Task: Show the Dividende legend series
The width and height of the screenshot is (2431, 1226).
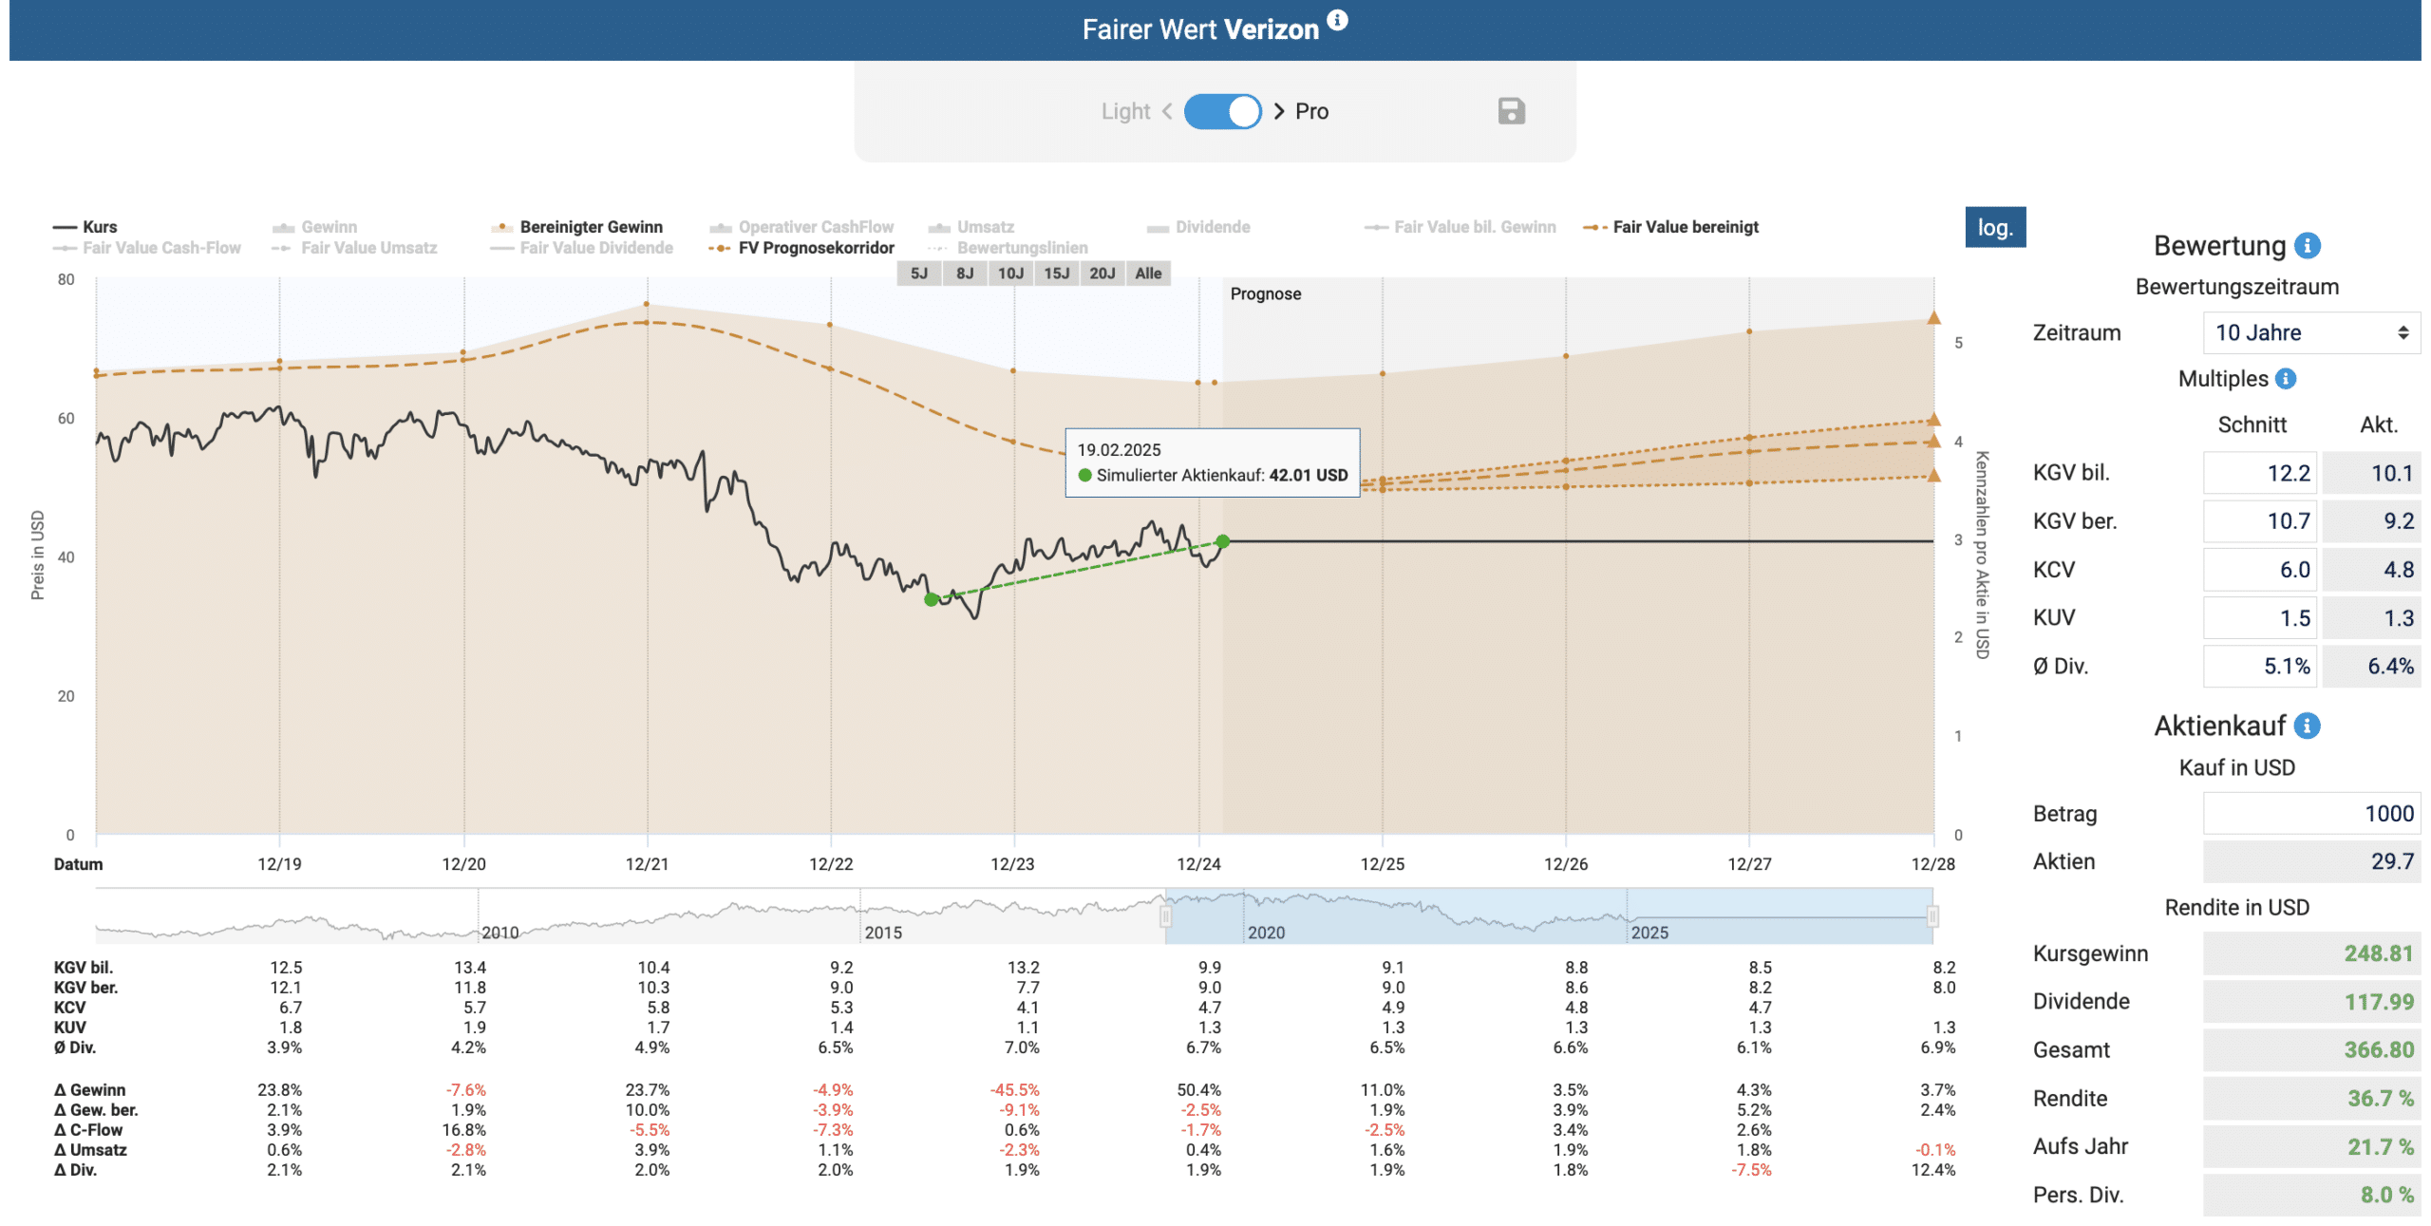Action: (x=1198, y=227)
